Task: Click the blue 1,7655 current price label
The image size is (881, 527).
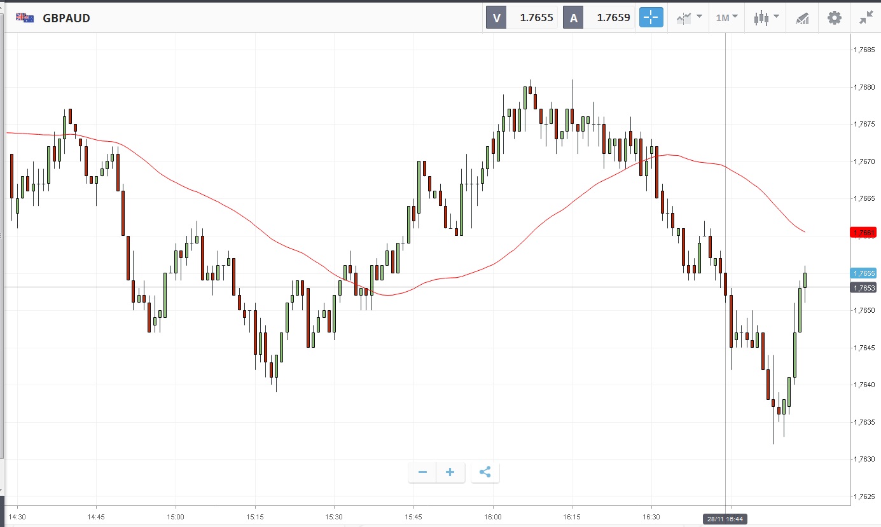Action: coord(864,273)
